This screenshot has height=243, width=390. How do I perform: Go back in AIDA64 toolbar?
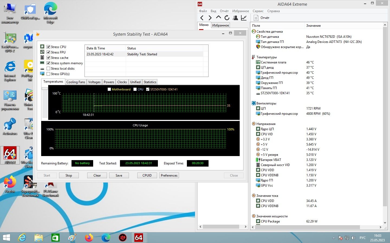click(202, 18)
